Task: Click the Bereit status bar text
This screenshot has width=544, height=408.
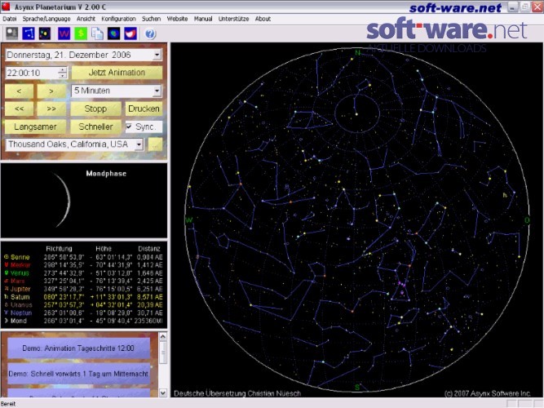Action: (8, 404)
